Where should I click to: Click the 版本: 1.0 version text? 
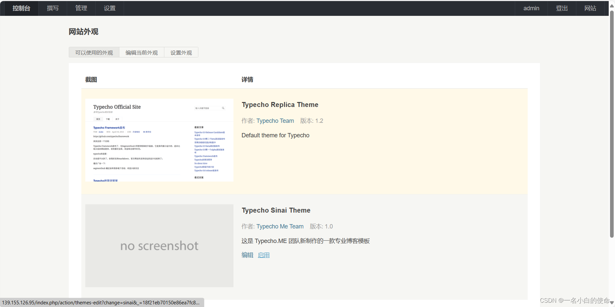point(321,226)
